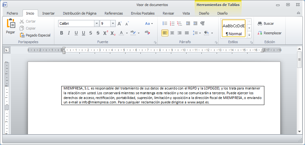Switch to Referencias tab

click(114, 13)
